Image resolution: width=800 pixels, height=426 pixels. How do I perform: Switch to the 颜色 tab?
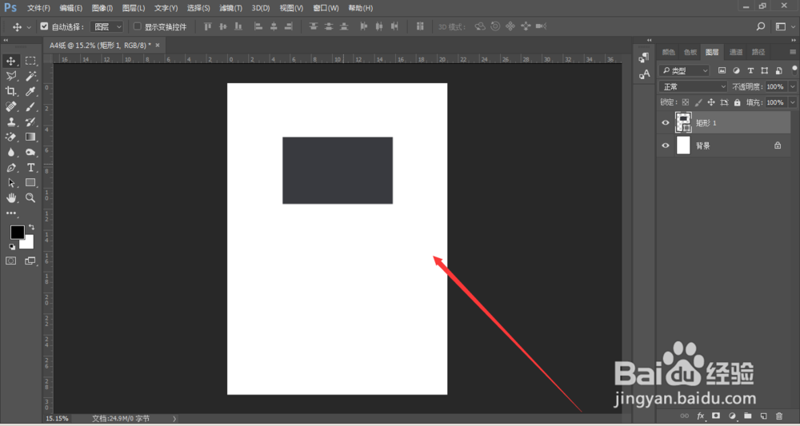point(668,52)
